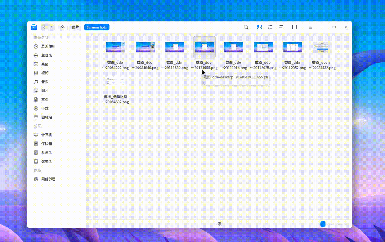
Task: Click file name ending 29112052.png
Action: tap(293, 65)
